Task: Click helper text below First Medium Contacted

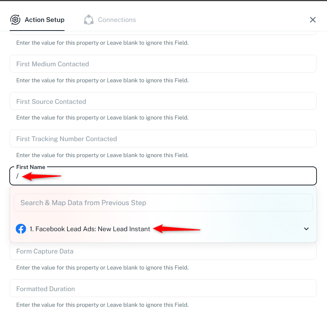Action: coord(102,80)
